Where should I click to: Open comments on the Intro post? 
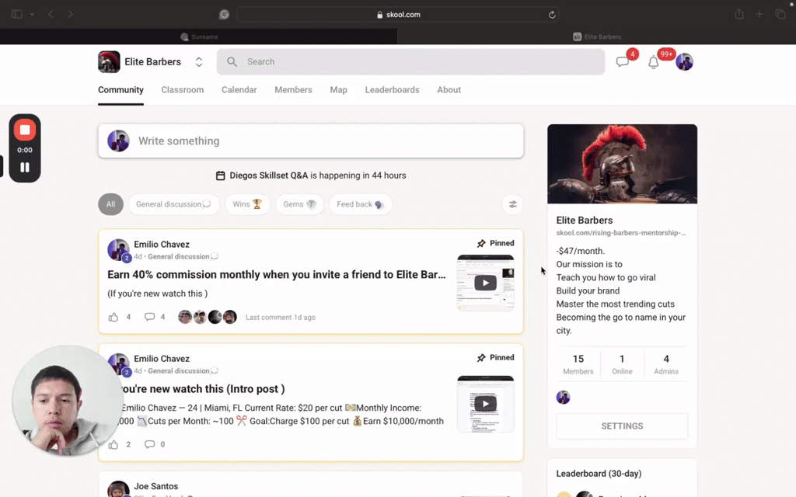149,444
